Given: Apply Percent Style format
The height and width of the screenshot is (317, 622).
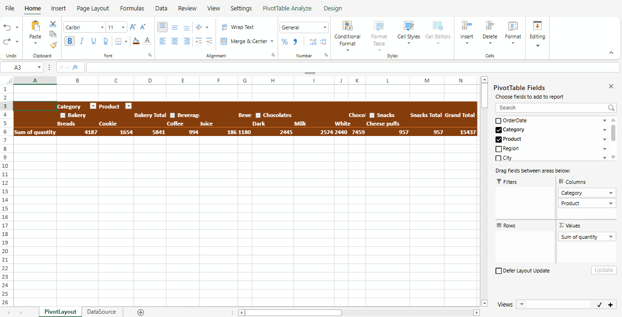Looking at the screenshot, I should tap(285, 42).
